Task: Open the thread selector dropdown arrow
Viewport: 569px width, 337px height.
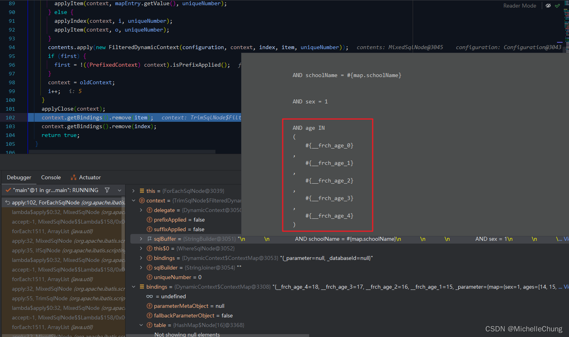Action: click(120, 190)
